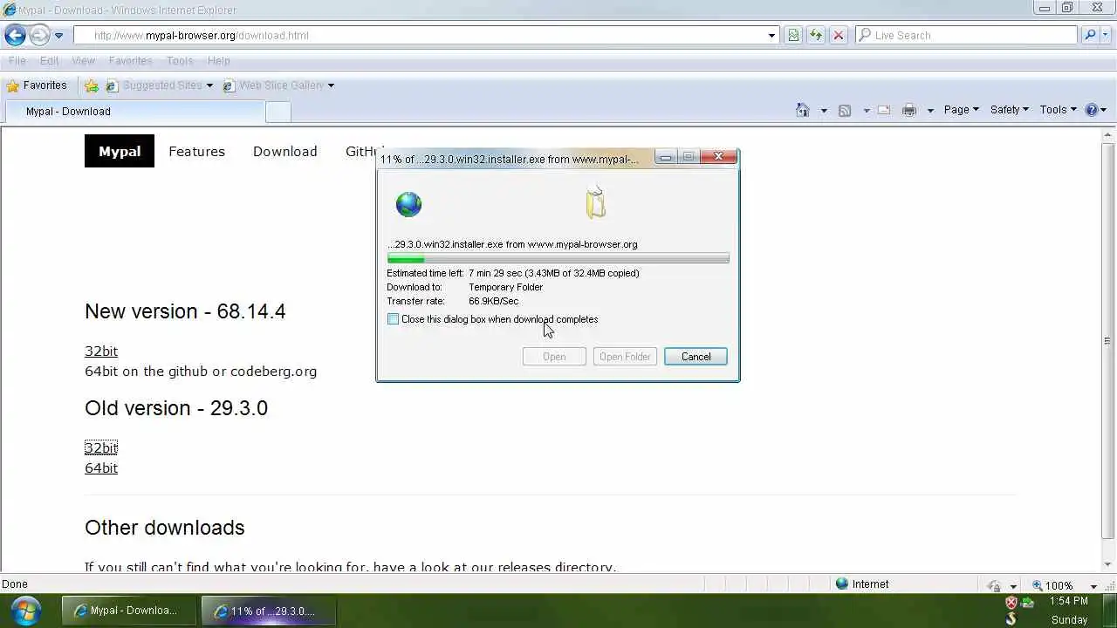
Task: Open the Favorites menu in menu bar
Action: 130,61
